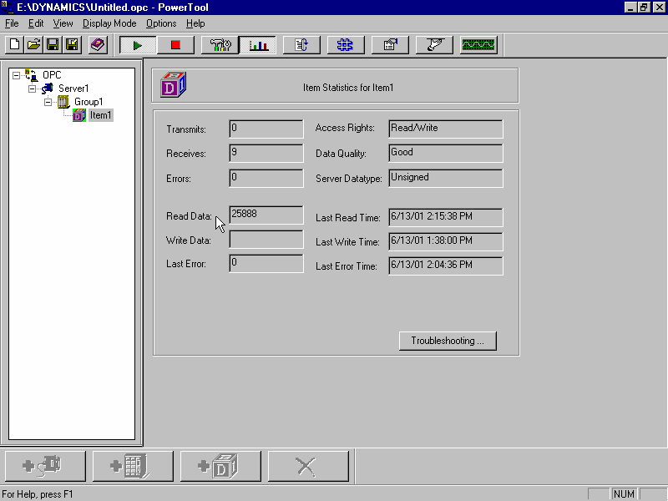Screen dimensions: 668x501
Task: Click Add Item button with block icon
Action: (x=220, y=466)
